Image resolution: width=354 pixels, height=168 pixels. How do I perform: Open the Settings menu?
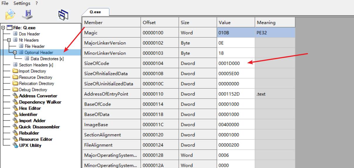(22, 3)
